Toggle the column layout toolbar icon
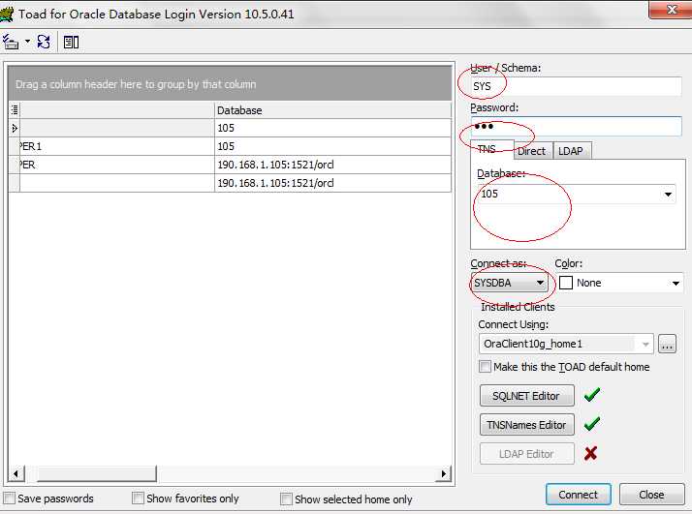This screenshot has height=514, width=692. [x=71, y=43]
